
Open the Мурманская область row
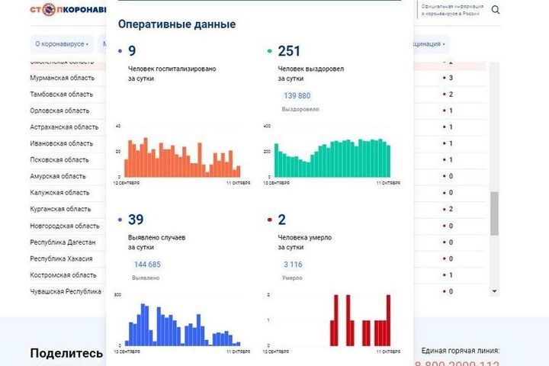coord(63,78)
